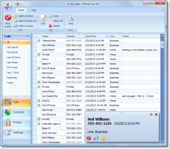
Task: Click the Edit pencil icon
Action: coord(43,17)
